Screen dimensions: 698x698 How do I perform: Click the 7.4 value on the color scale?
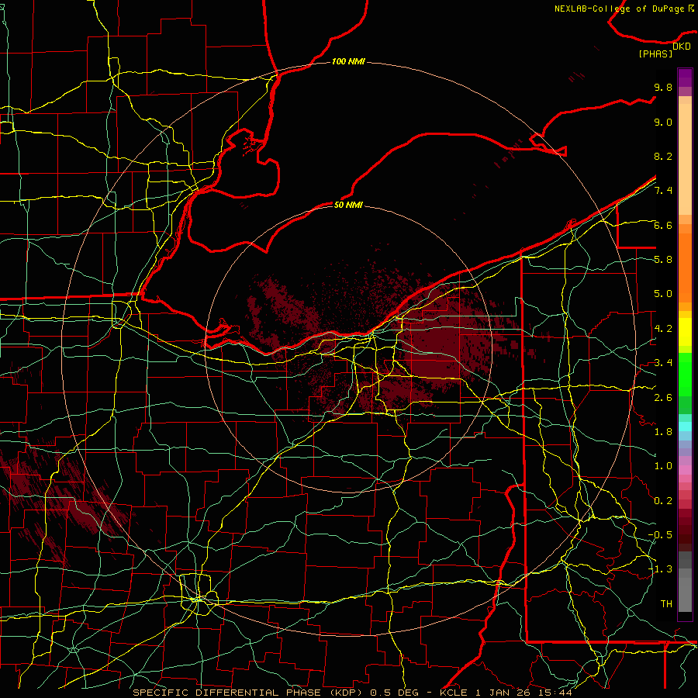click(663, 191)
